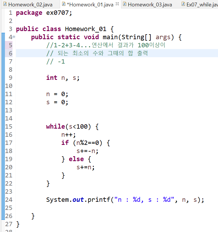Click the 'int n, s;' declaration

pos(63,78)
